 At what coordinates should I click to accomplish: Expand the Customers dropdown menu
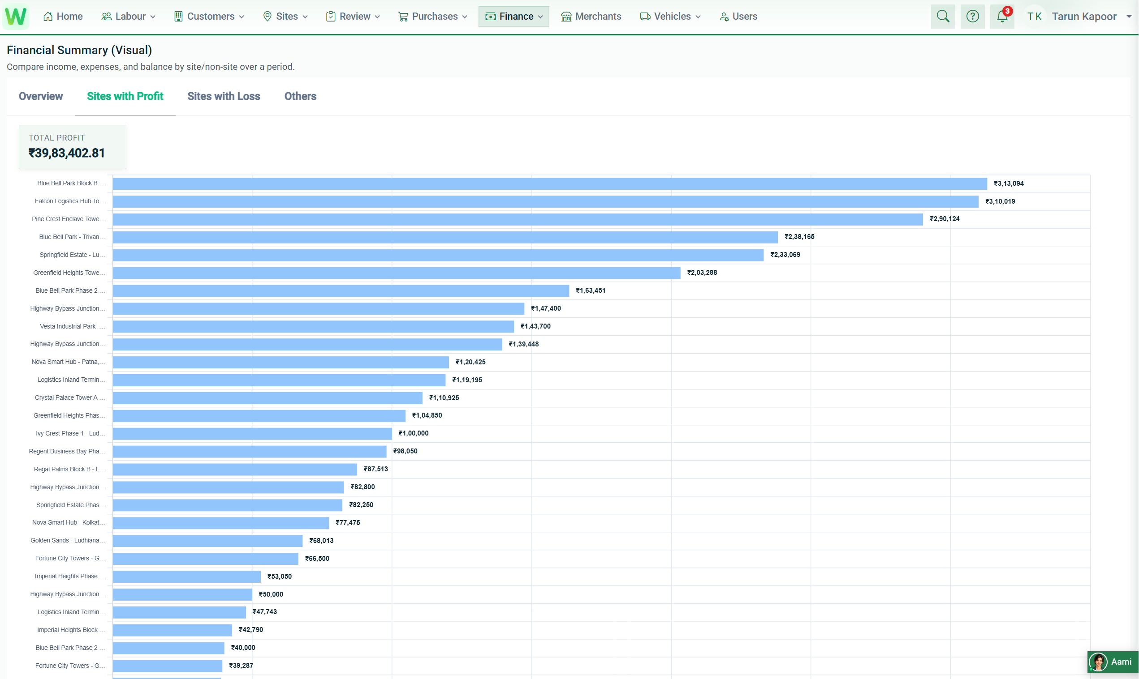[209, 17]
